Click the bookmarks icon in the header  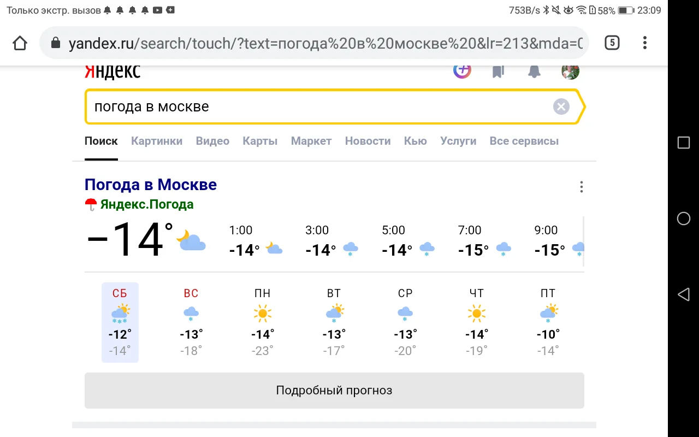click(x=497, y=70)
